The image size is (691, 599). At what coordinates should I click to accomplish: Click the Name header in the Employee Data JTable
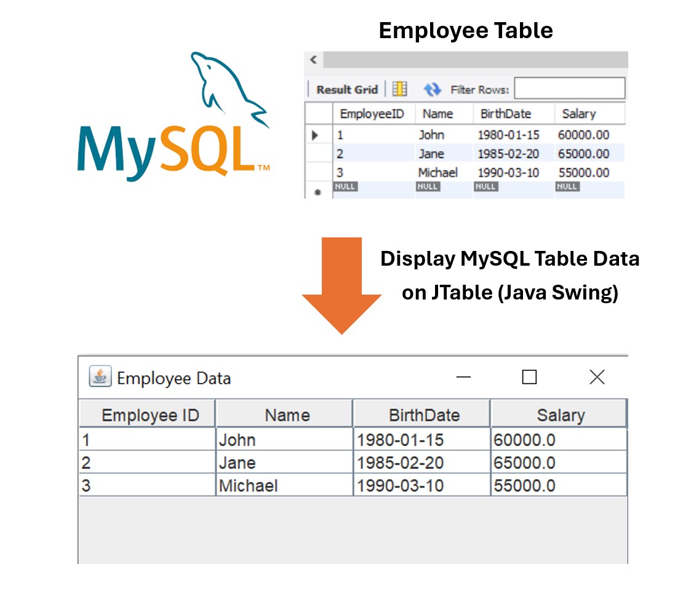coord(285,415)
